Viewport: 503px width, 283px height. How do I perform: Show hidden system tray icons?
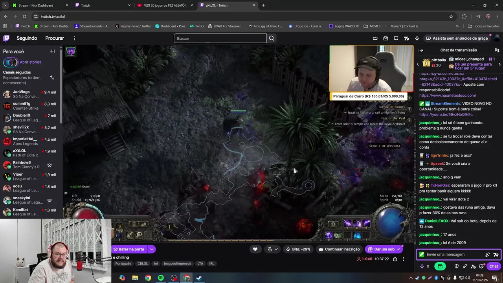coord(411,278)
